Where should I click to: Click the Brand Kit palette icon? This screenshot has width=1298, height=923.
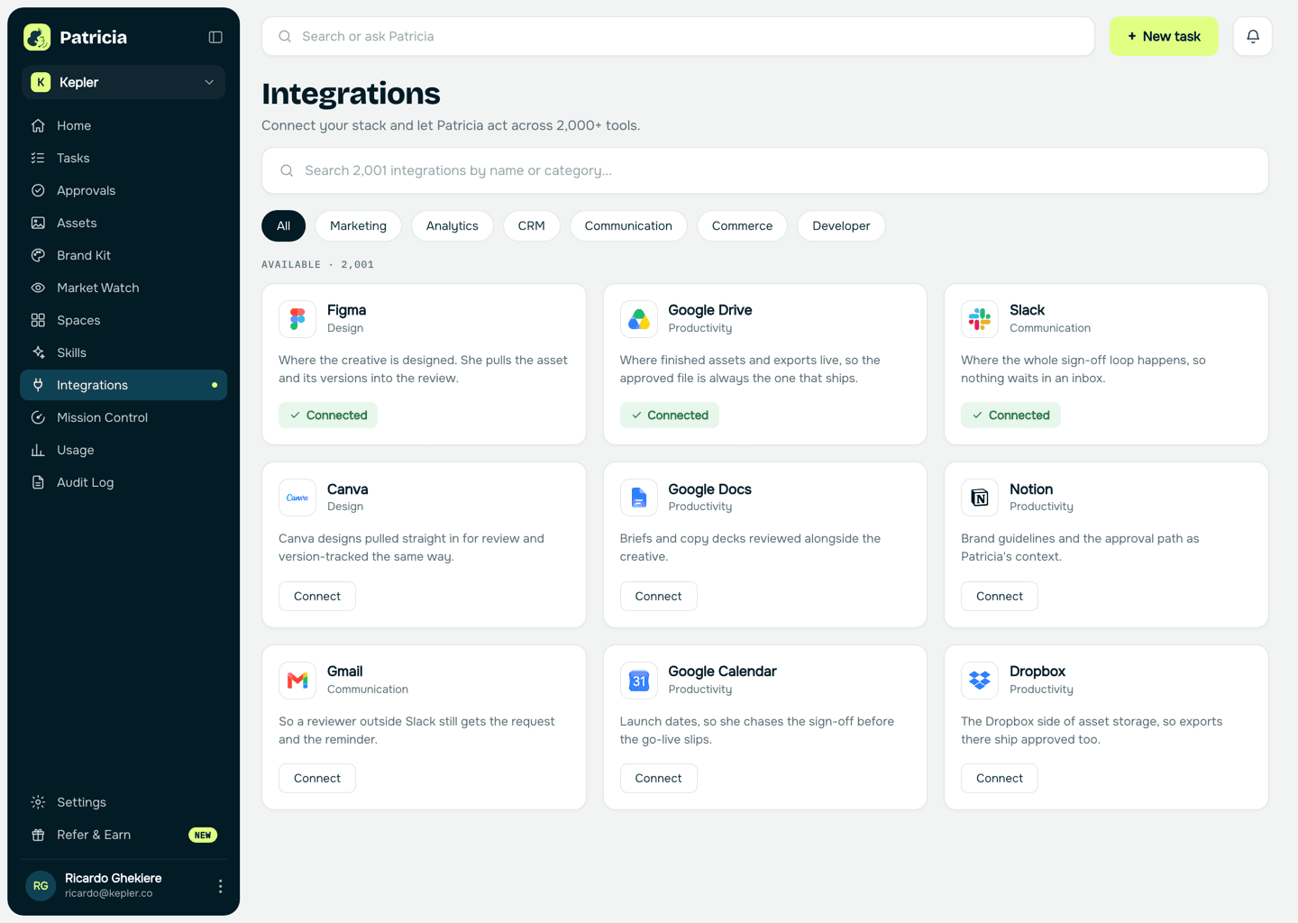pyautogui.click(x=38, y=255)
